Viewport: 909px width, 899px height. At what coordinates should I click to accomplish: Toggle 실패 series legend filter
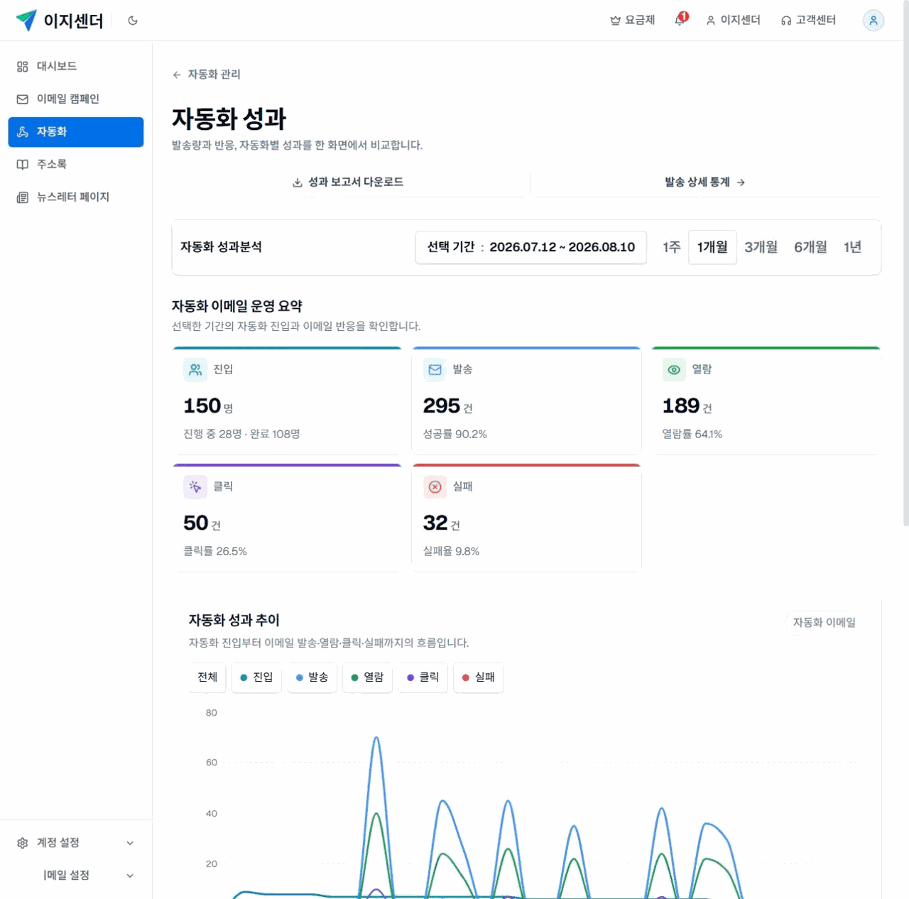(x=479, y=677)
